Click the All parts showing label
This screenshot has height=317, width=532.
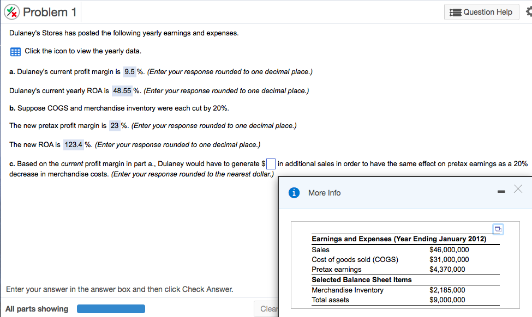tap(37, 309)
